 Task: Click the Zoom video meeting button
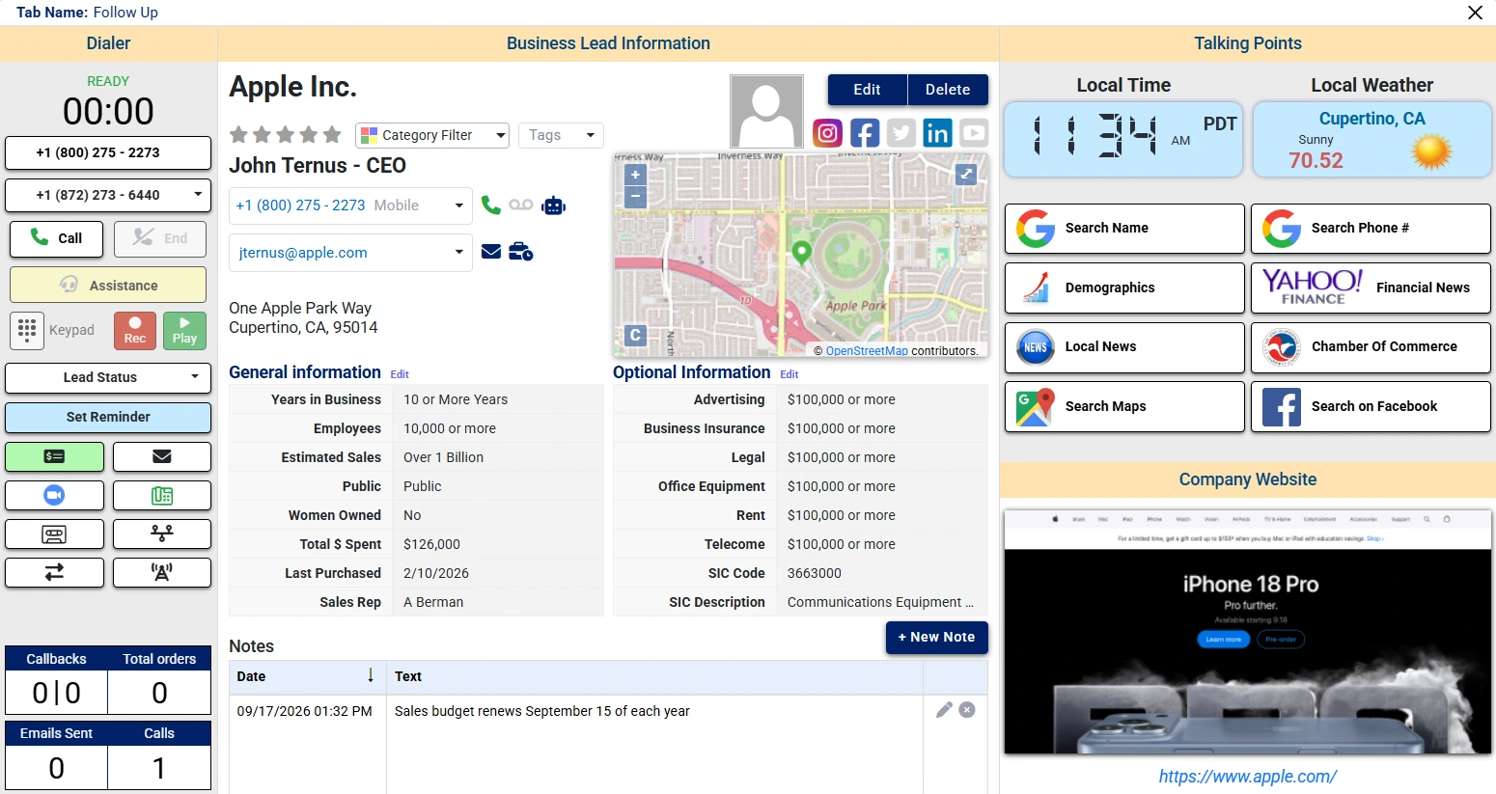pyautogui.click(x=54, y=495)
